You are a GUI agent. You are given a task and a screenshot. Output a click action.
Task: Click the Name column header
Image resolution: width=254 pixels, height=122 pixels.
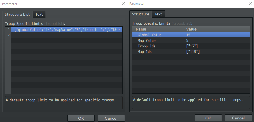pyautogui.click(x=158, y=29)
